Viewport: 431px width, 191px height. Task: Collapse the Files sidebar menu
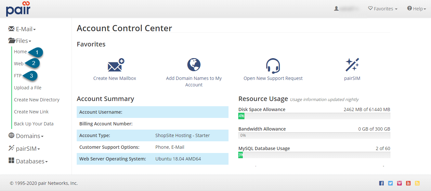pos(20,41)
